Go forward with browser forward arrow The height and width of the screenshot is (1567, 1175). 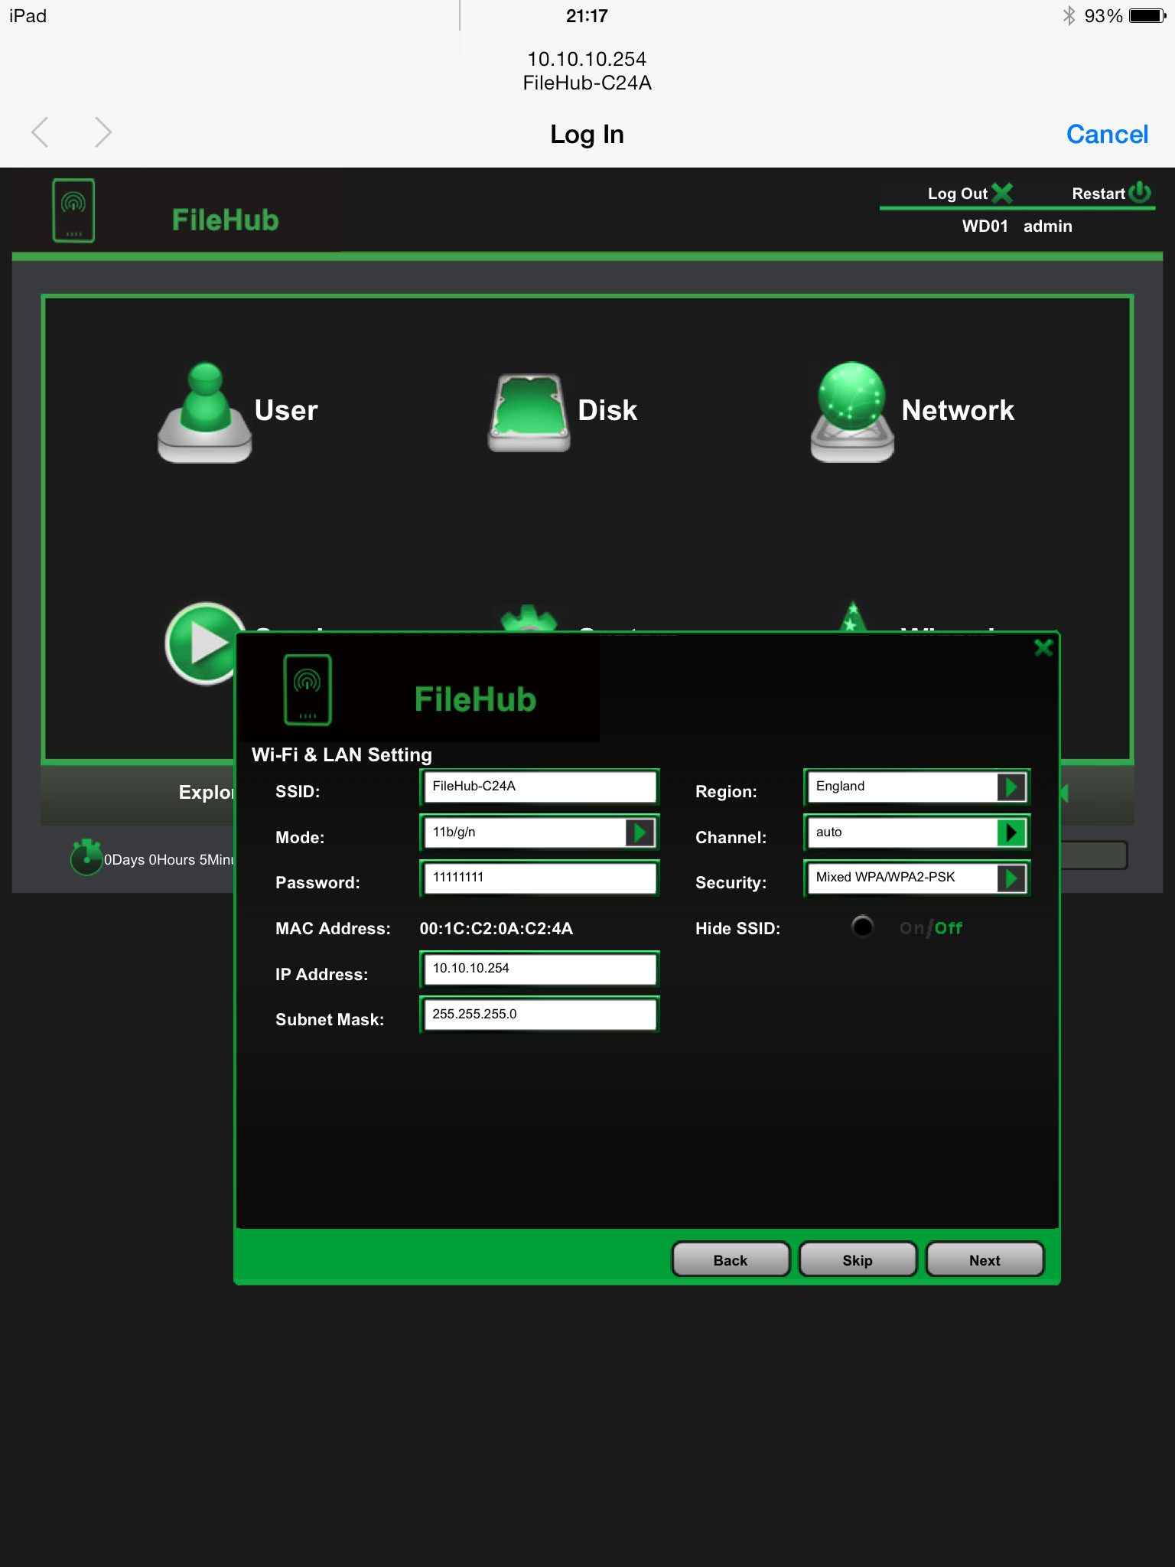click(103, 132)
